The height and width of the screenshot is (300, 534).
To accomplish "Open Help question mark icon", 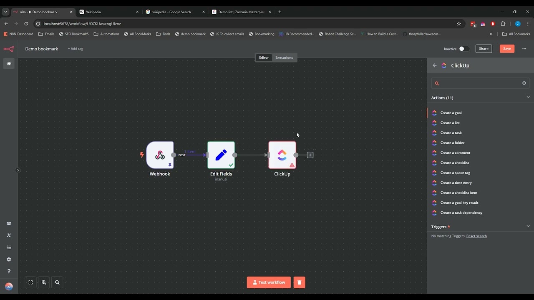I will click(9, 271).
